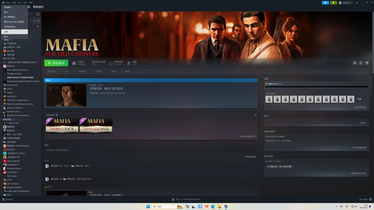Click the taskbar search box
The height and width of the screenshot is (210, 374).
point(168,207)
